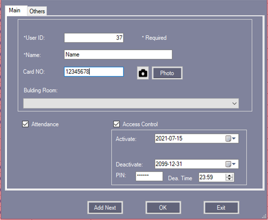Switch to the Others tab
The height and width of the screenshot is (220, 268).
click(37, 11)
